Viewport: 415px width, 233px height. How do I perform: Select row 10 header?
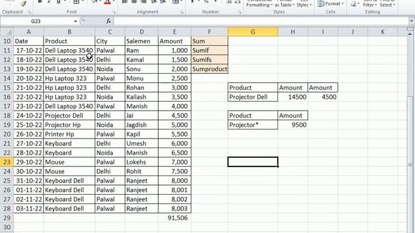coord(7,41)
